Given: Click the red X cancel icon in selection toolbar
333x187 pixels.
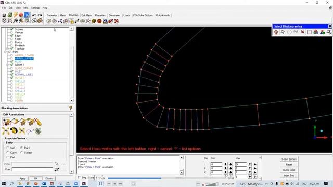Looking at the screenshot, I should 303,32.
